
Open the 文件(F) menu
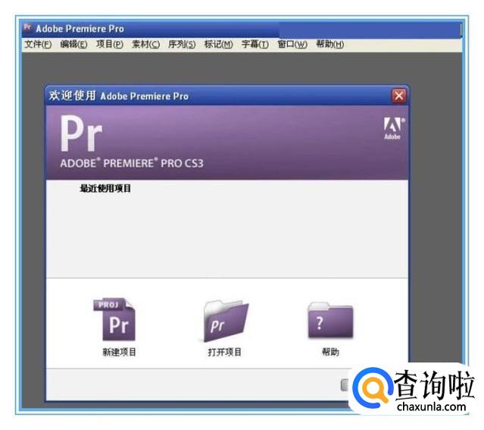38,45
